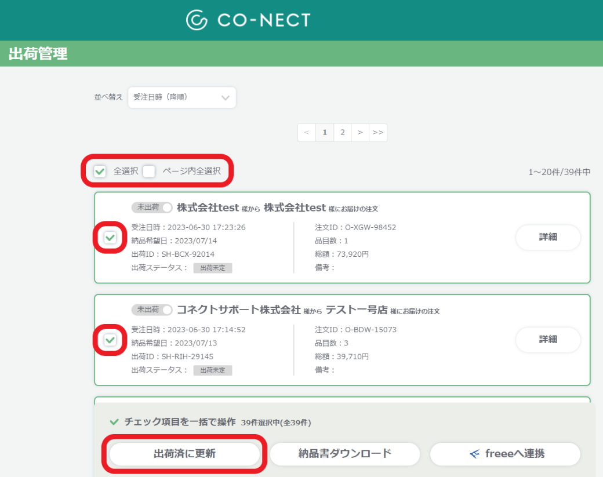This screenshot has width=603, height=477.
Task: Select page 2 in pagination
Action: (342, 133)
